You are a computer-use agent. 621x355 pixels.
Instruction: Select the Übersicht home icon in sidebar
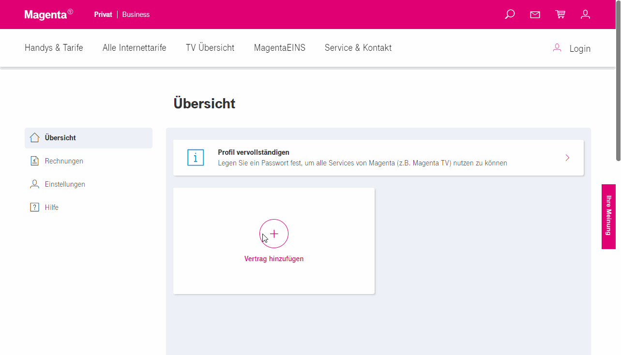[34, 137]
